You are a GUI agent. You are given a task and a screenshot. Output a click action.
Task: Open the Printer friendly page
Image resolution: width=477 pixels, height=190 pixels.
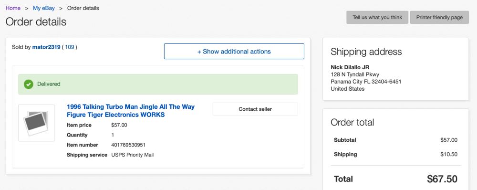(x=439, y=17)
